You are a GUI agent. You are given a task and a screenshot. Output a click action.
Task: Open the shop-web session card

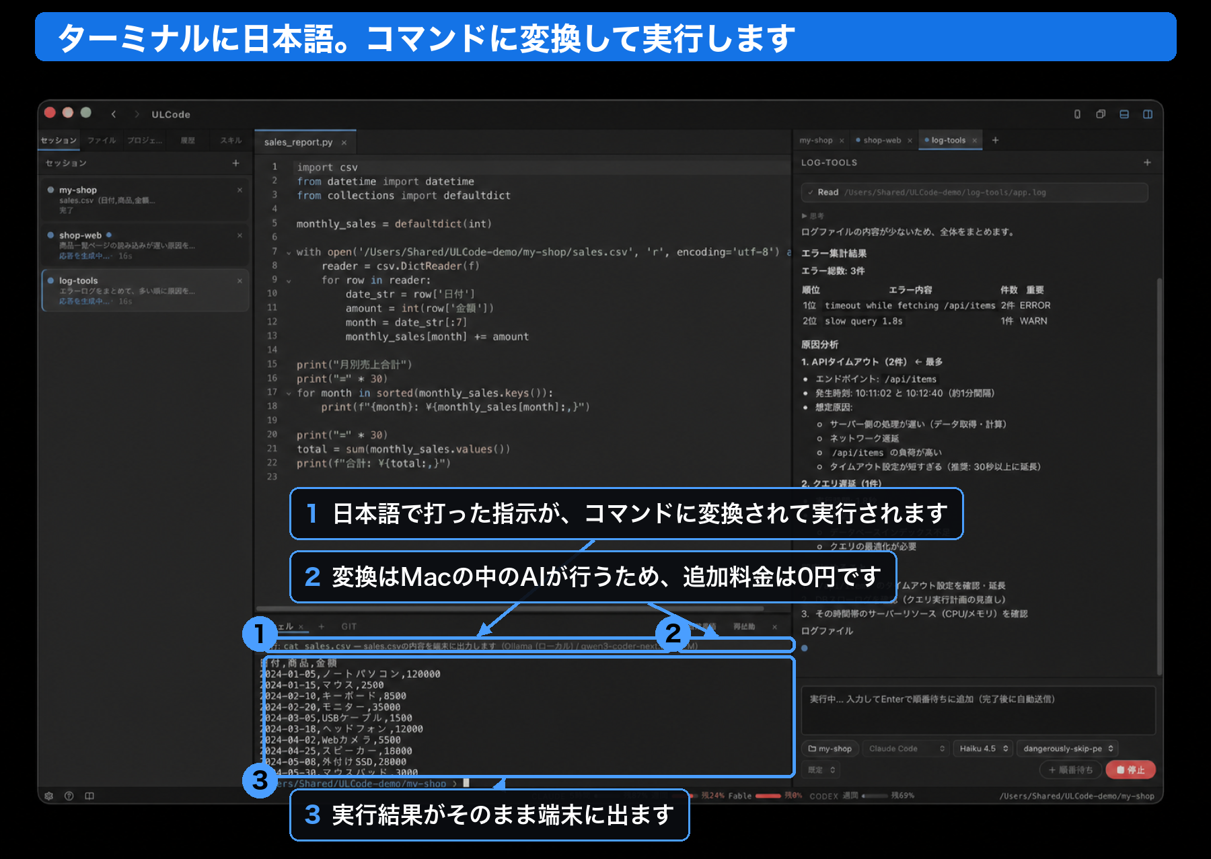point(145,245)
